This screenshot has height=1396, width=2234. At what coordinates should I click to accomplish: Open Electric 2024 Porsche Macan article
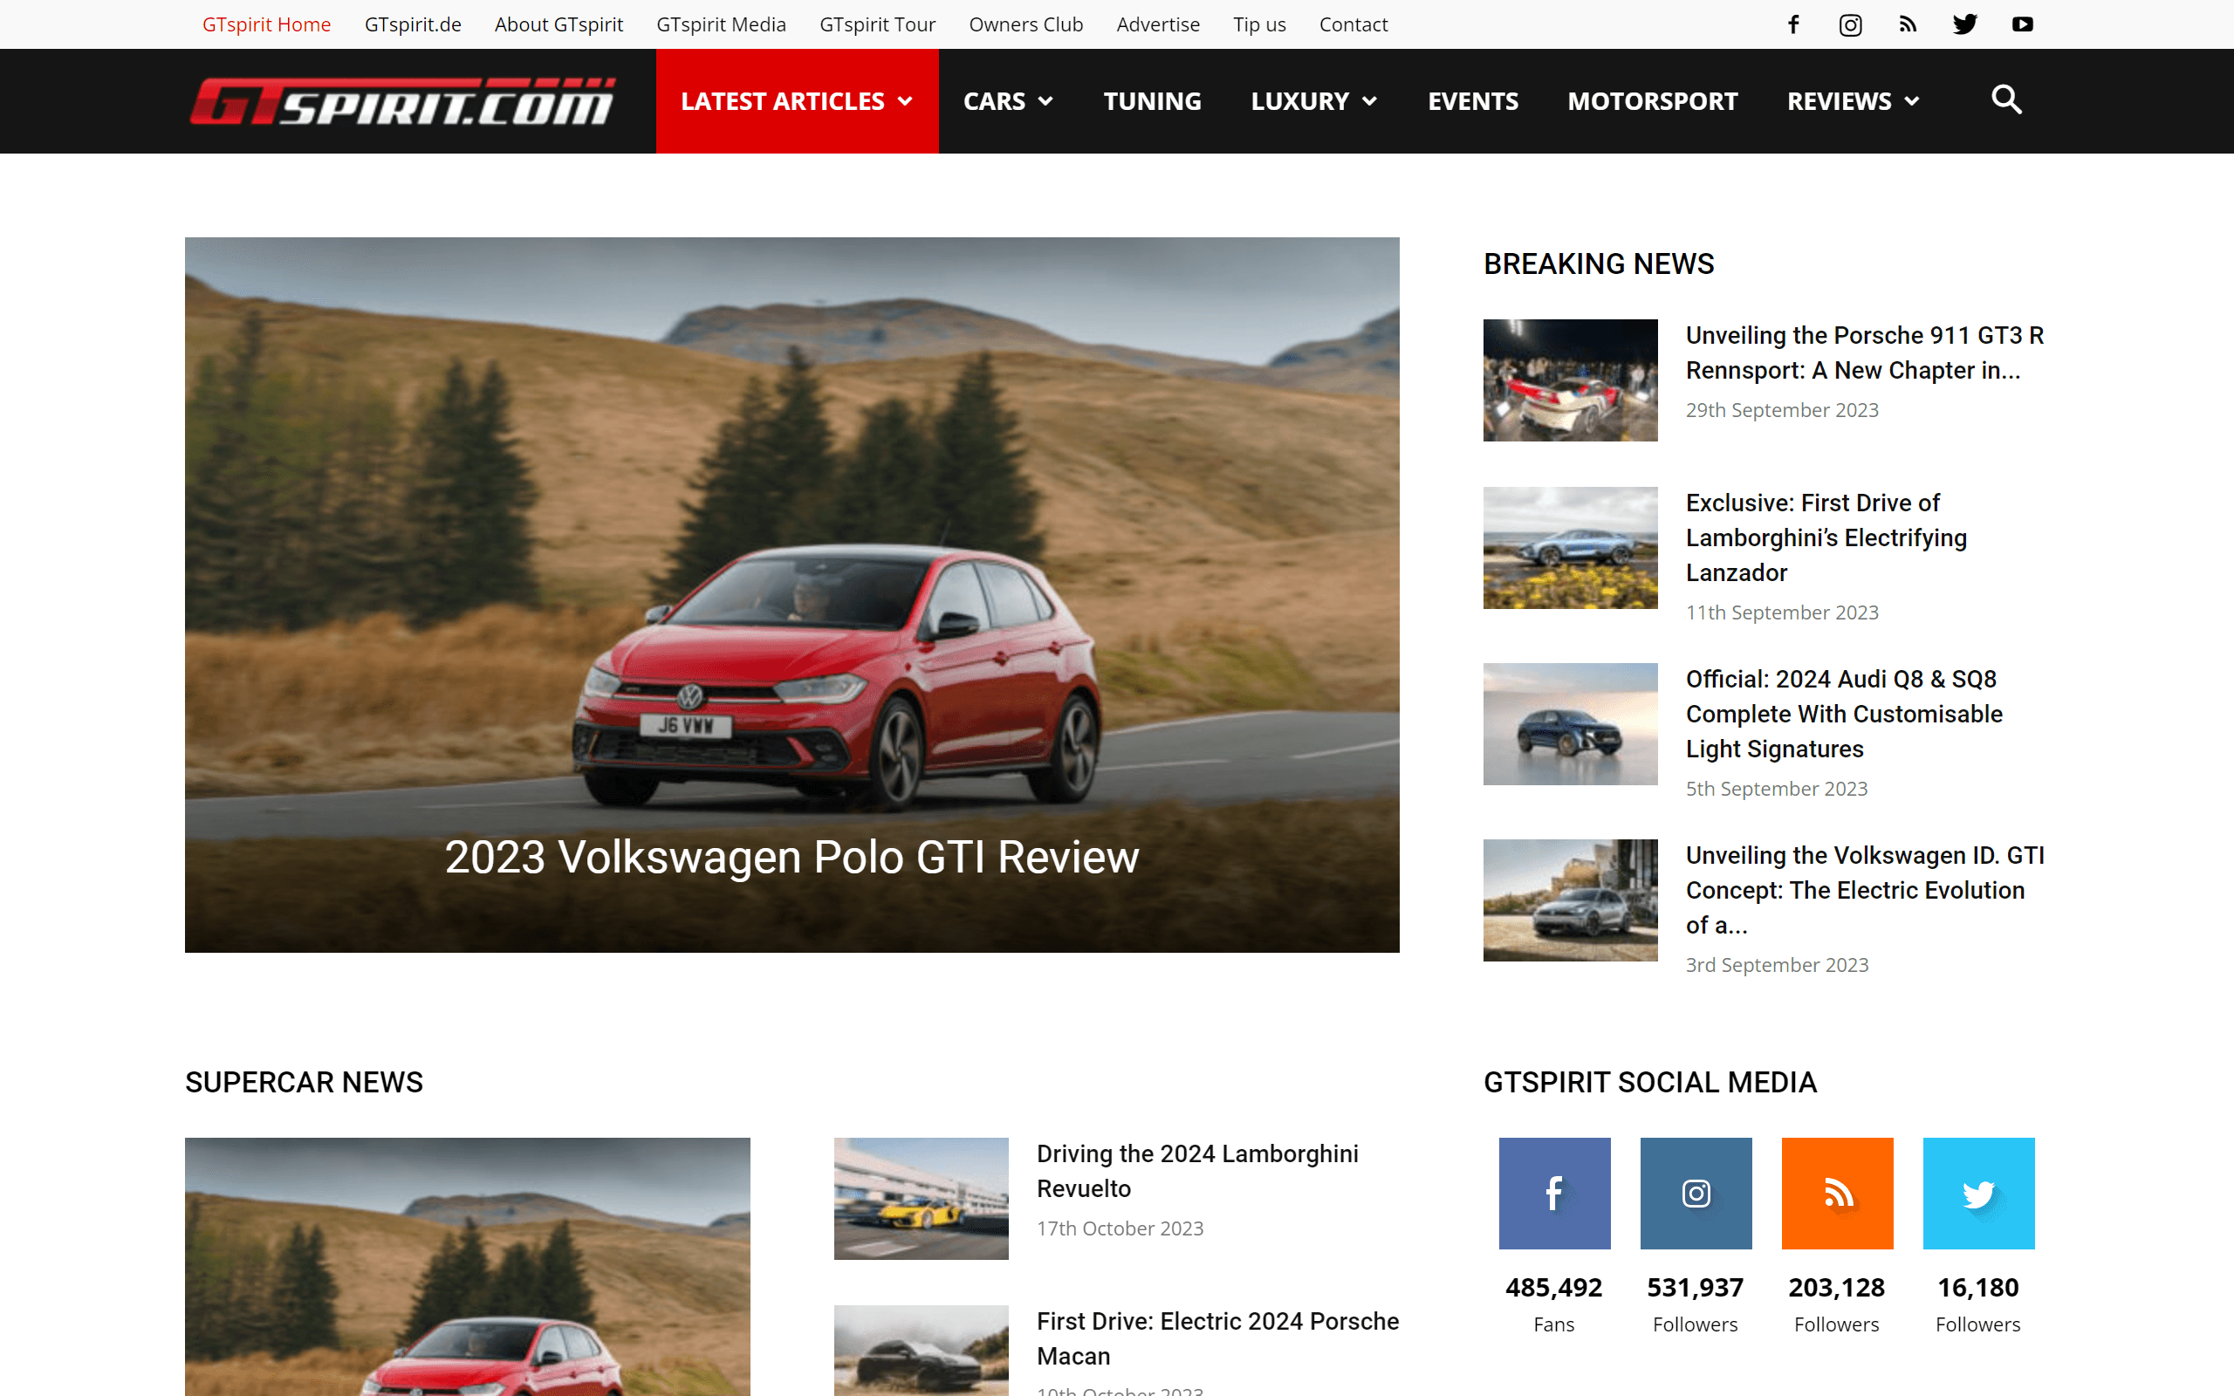[1217, 1338]
